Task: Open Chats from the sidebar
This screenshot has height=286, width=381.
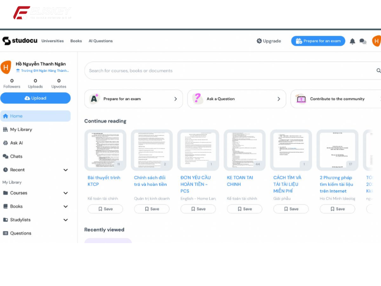Action: point(16,156)
